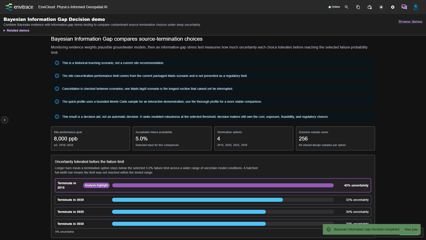Click the 'Terminate in 2030' row label

pyautogui.click(x=71, y=224)
